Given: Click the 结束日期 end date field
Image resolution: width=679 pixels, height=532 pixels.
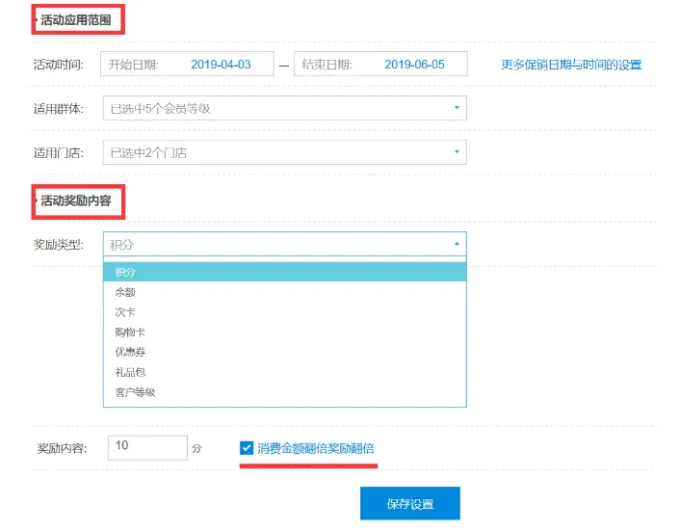Looking at the screenshot, I should (x=379, y=65).
